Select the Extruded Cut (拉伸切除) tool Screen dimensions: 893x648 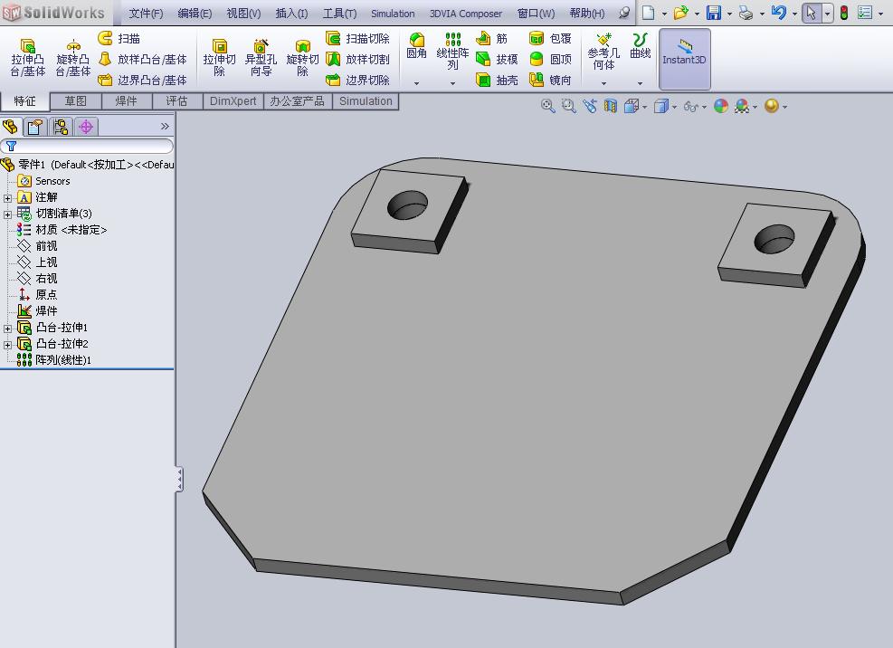pyautogui.click(x=219, y=57)
